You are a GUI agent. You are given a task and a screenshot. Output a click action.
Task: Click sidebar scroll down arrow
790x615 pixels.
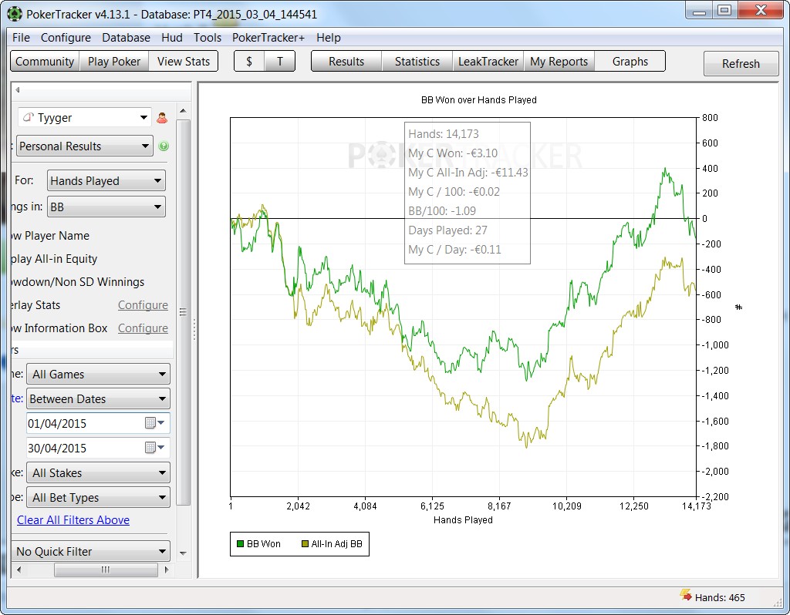(x=183, y=553)
